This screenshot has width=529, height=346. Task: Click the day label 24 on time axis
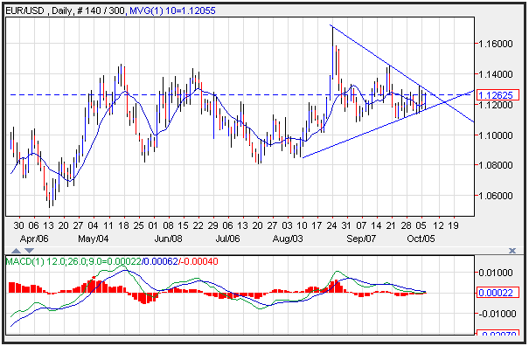pyautogui.click(x=331, y=225)
